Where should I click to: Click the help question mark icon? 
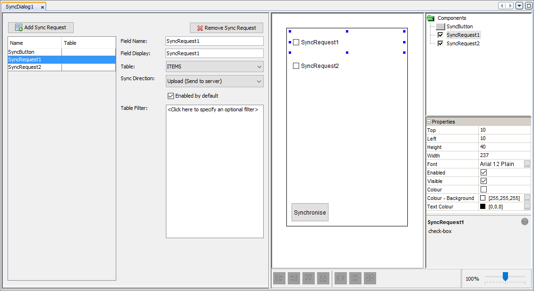[x=525, y=222]
